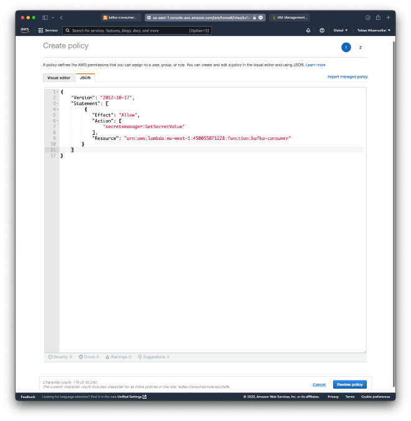The height and width of the screenshot is (421, 411).
Task: Collapse the Action array fold at line 6
Action: 58,121
